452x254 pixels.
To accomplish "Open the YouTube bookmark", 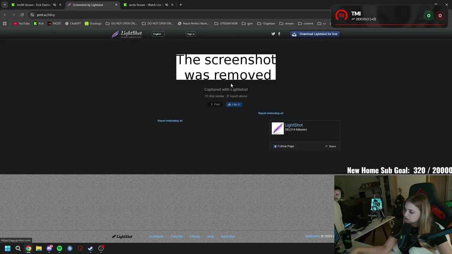I will [22, 24].
